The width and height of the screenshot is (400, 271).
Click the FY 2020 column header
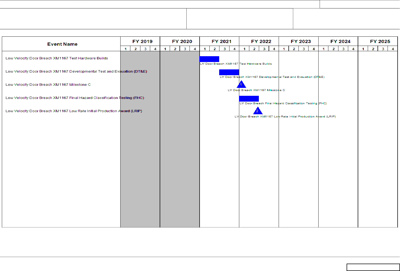(182, 41)
